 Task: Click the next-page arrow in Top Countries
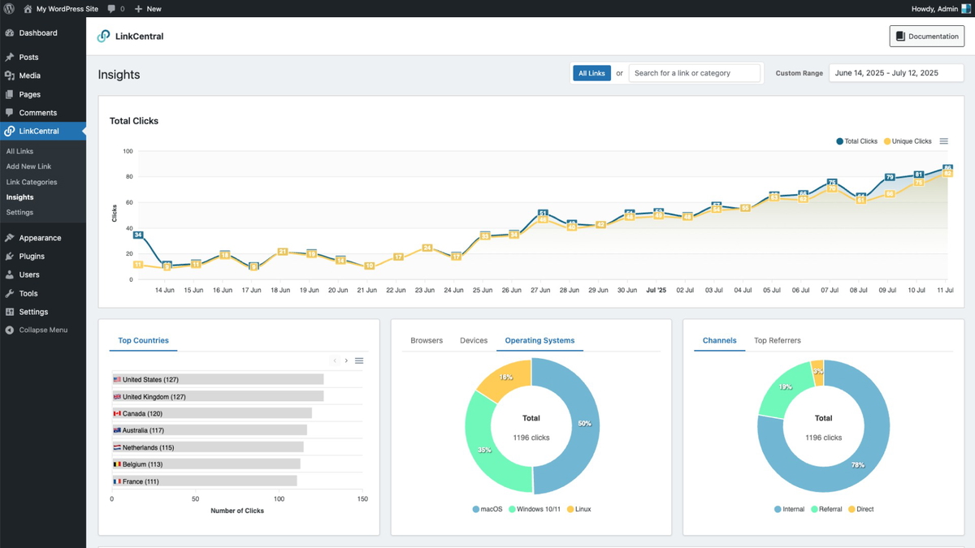tap(346, 360)
